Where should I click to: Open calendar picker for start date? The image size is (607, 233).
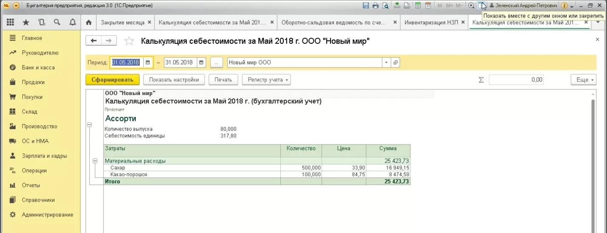coord(148,62)
